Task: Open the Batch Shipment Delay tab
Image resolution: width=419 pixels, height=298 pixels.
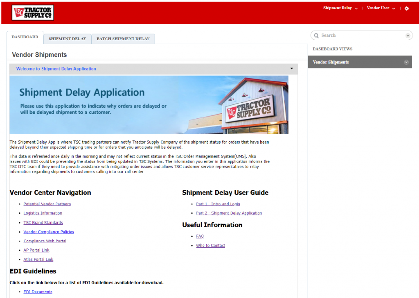Action: point(123,39)
